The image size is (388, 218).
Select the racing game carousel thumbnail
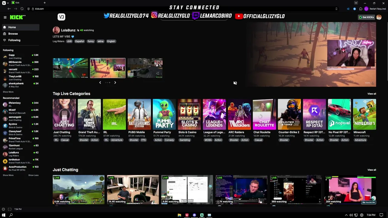70,68
